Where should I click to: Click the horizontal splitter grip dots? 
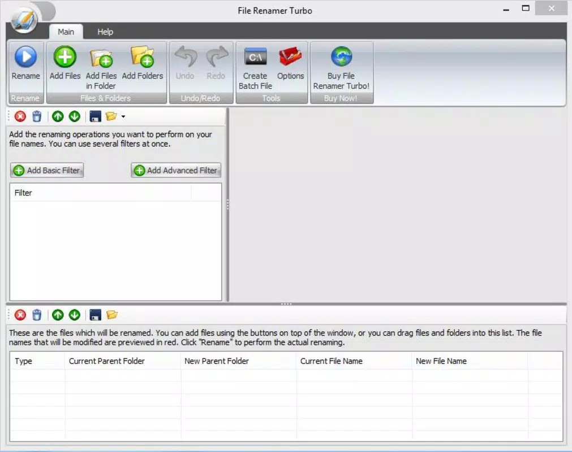click(286, 303)
